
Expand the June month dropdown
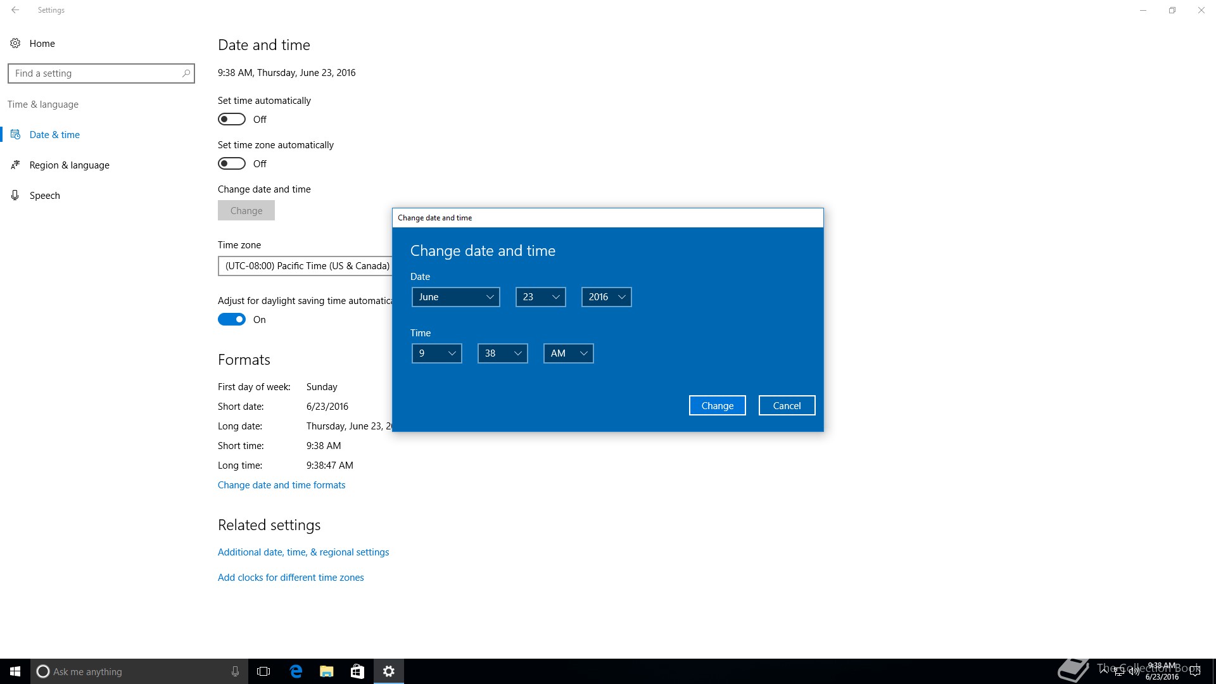coord(455,297)
